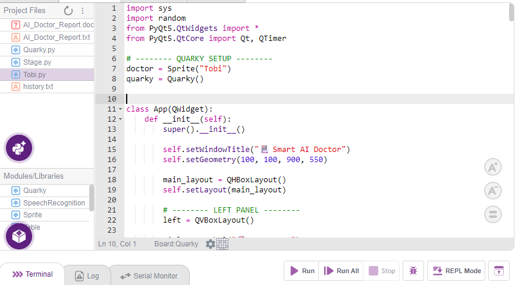The height and width of the screenshot is (285, 518).
Task: Click Board:Quarky status label
Action: 177,244
